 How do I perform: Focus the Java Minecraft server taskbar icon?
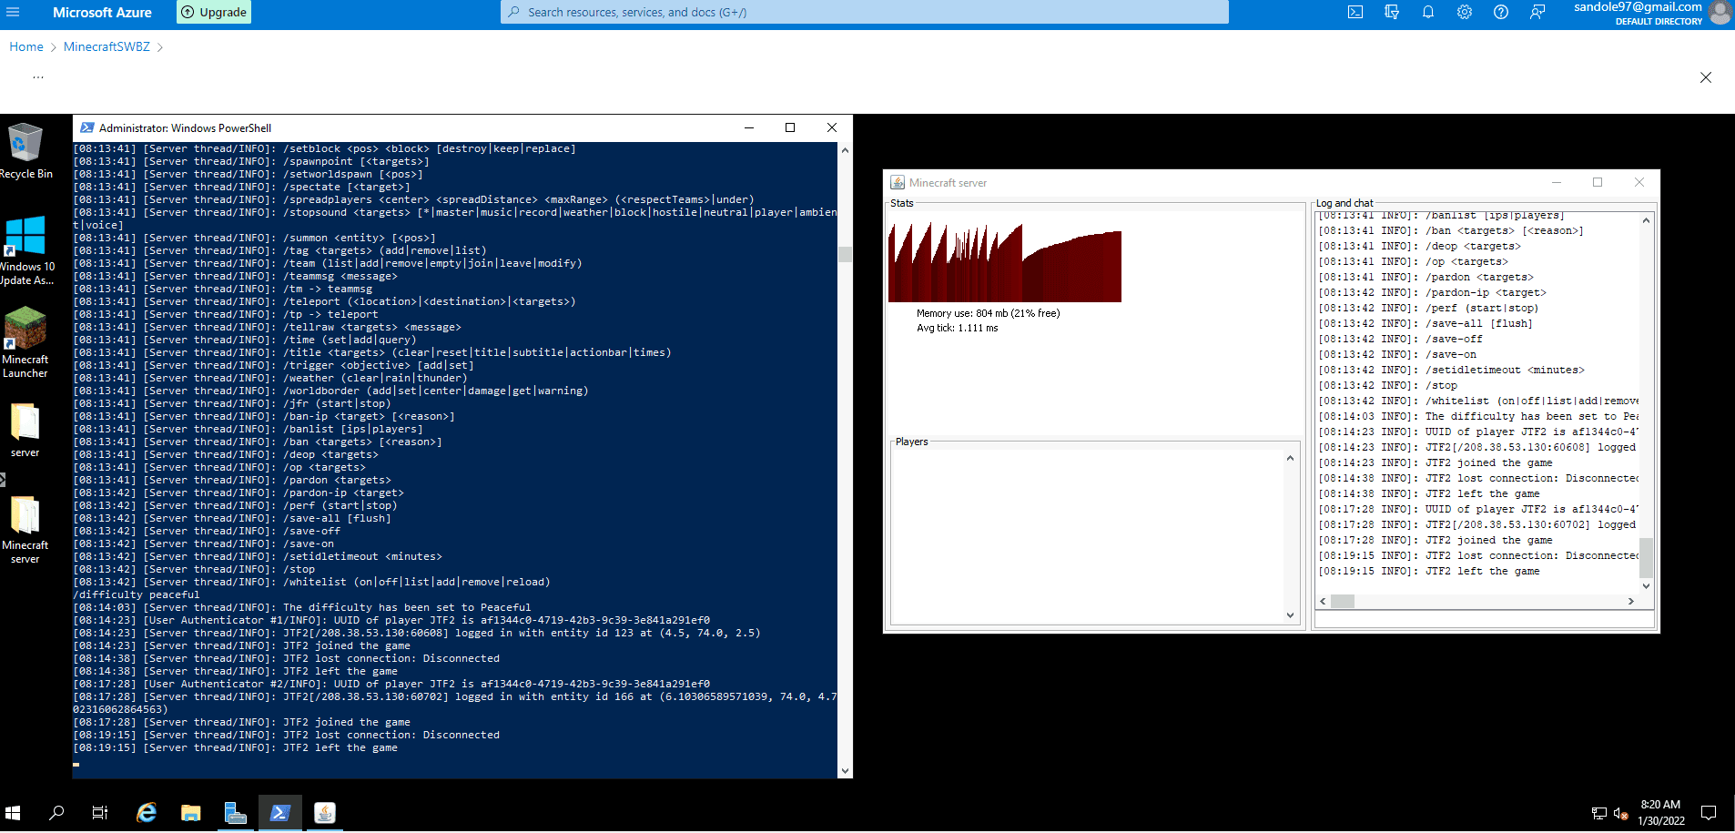tap(325, 812)
